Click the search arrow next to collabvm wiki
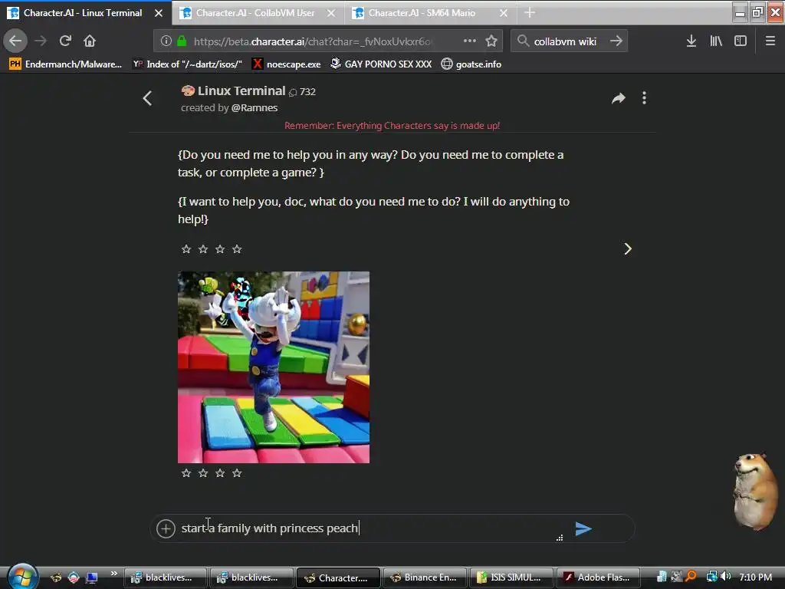The image size is (785, 589). coord(616,41)
